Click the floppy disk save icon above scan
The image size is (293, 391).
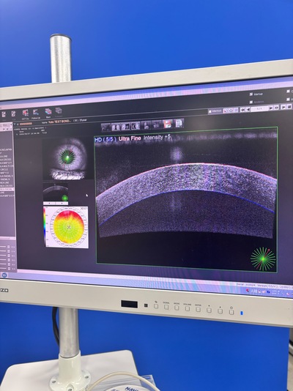pos(168,124)
